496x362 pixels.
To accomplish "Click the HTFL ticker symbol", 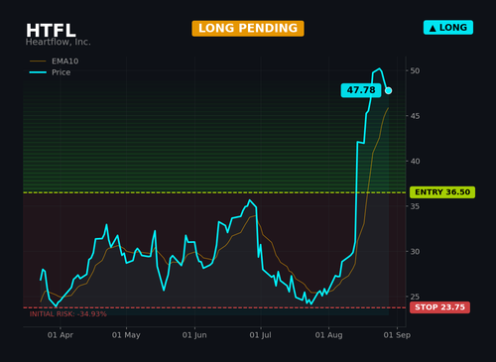I will [x=51, y=31].
